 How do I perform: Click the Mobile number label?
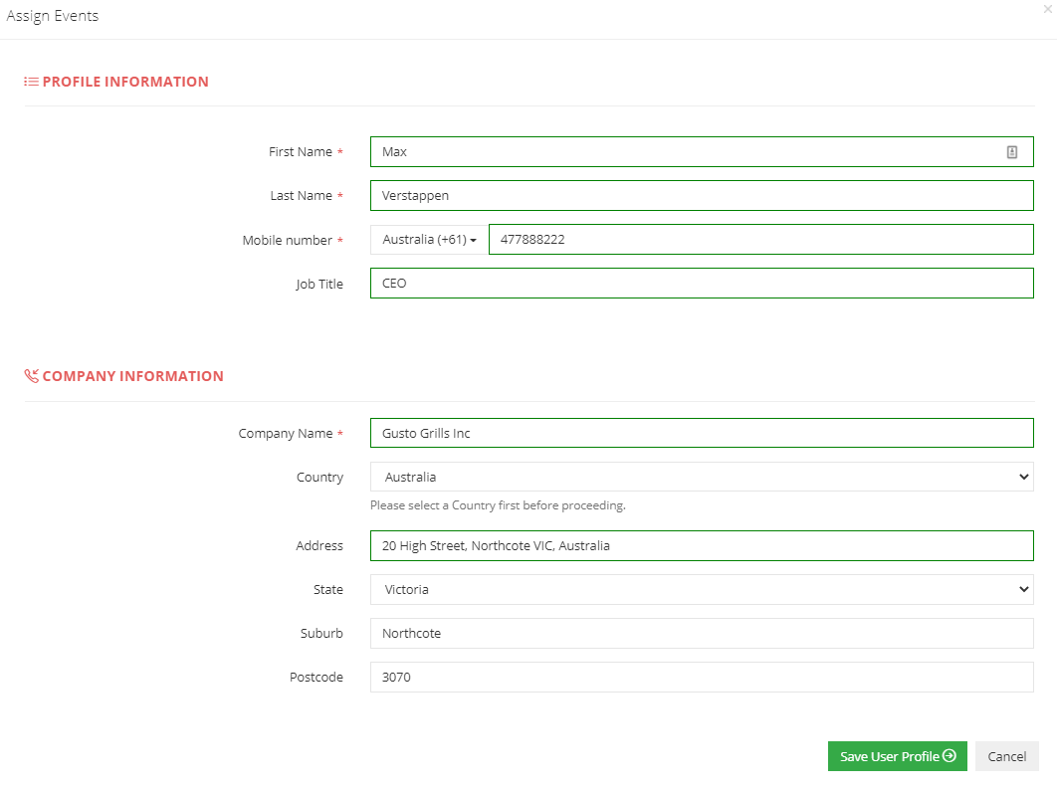point(288,240)
